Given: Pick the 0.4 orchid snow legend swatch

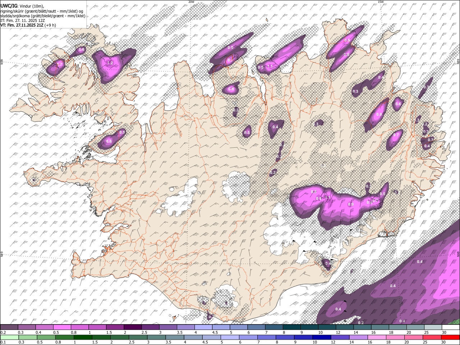Looking at the screenshot, I should point(44,327).
